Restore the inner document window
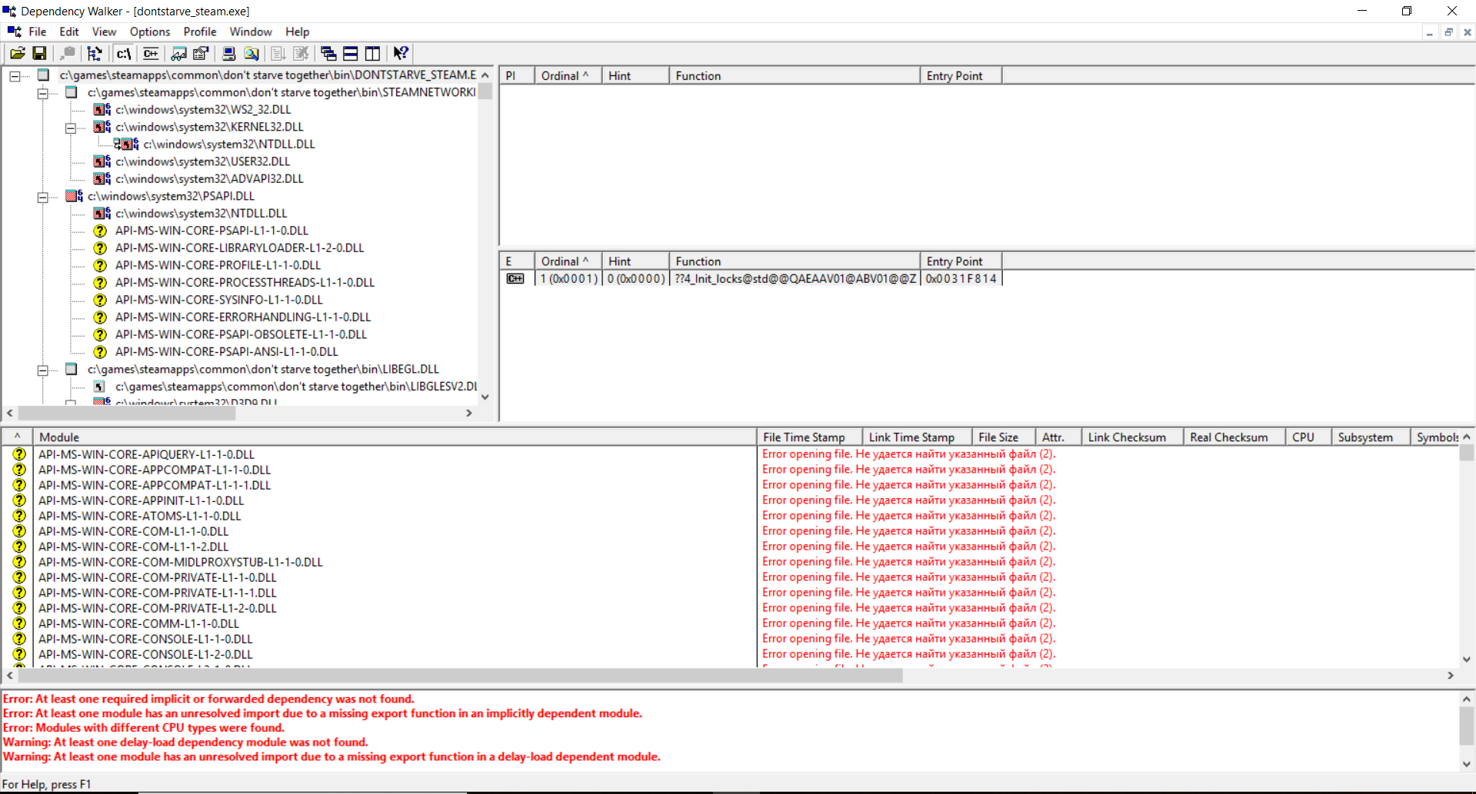Screen dimensions: 1476x794 point(1448,32)
